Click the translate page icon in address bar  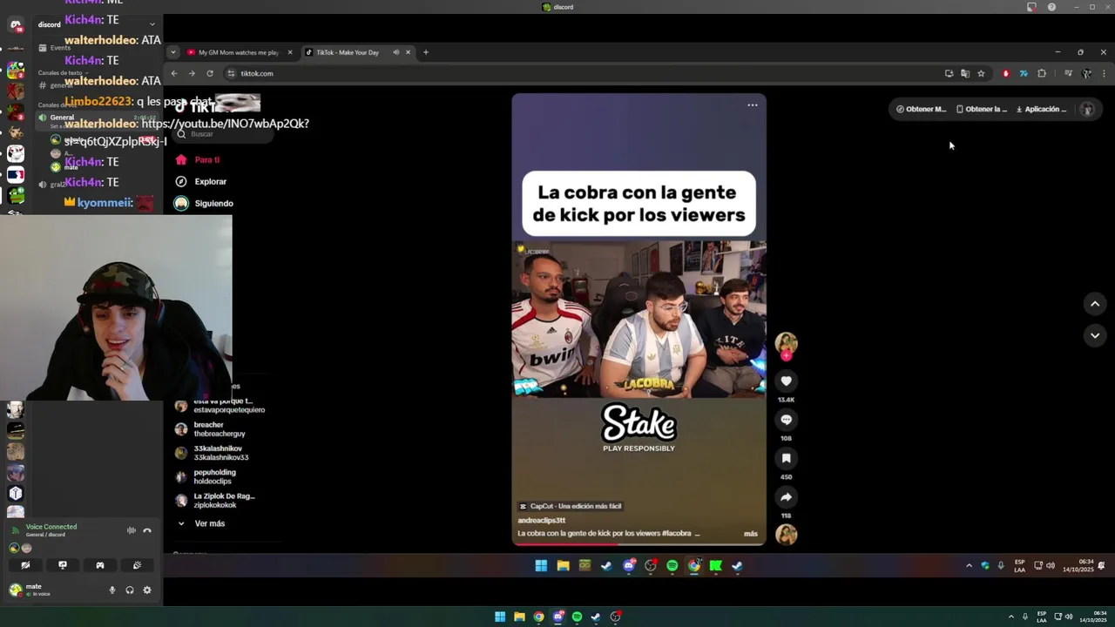(x=965, y=73)
